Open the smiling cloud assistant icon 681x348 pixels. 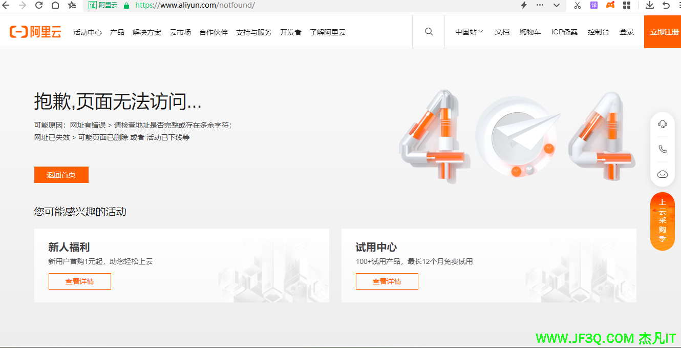point(662,174)
